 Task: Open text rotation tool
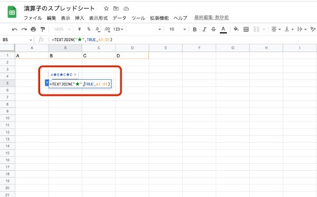click(x=313, y=30)
